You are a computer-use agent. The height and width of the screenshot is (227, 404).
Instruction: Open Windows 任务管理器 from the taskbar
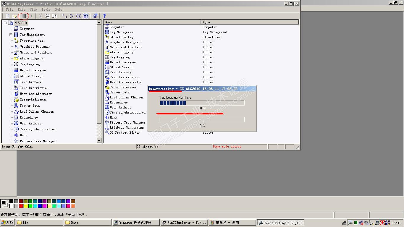[136, 223]
